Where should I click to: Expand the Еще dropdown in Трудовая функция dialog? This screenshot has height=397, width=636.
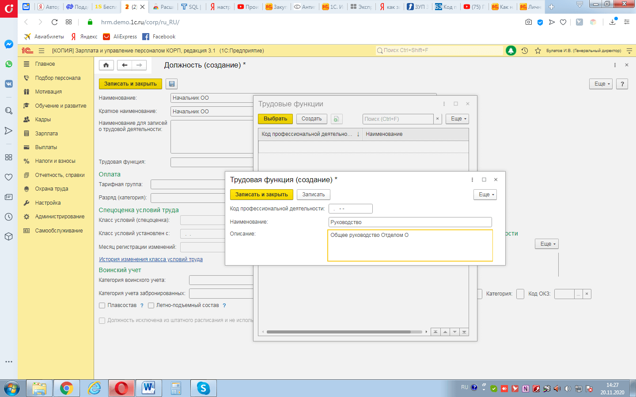(485, 195)
